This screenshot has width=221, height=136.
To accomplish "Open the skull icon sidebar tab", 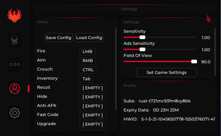I will 15,40.
